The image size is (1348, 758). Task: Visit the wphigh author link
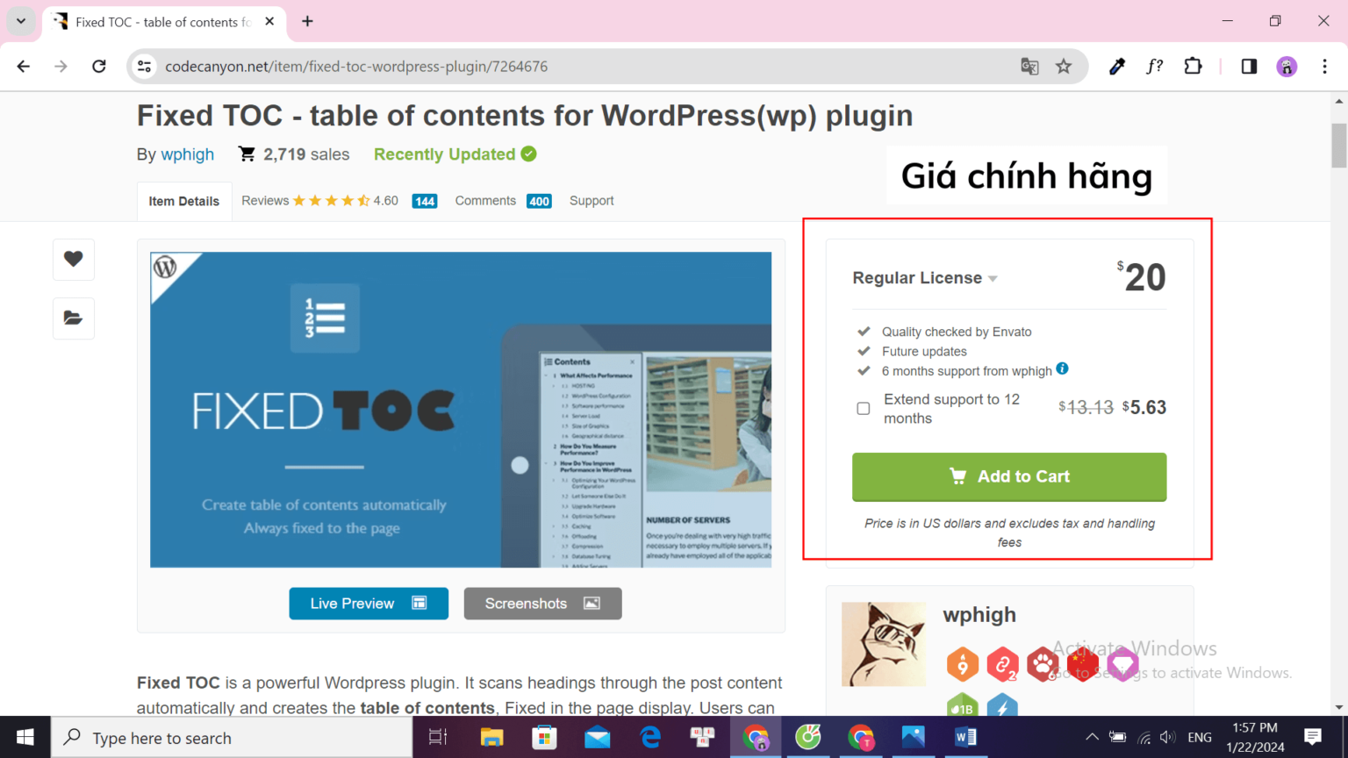pos(187,154)
